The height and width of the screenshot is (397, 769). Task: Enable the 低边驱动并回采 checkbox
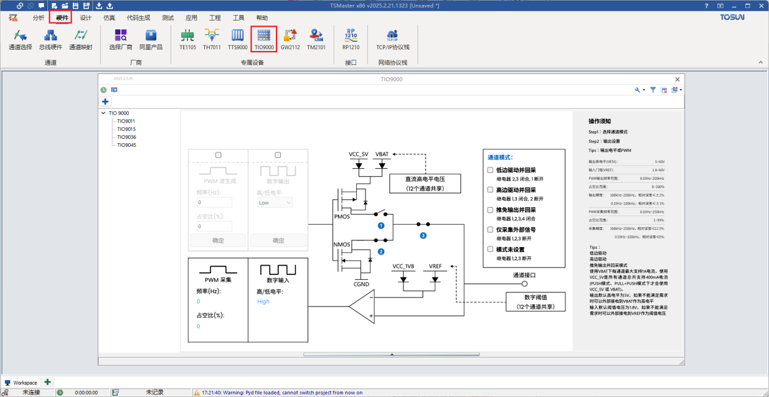490,170
